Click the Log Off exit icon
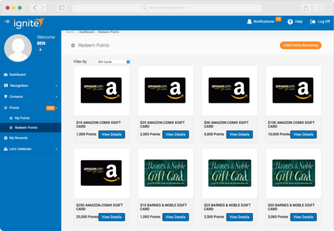This screenshot has height=231, width=334. coord(313,22)
